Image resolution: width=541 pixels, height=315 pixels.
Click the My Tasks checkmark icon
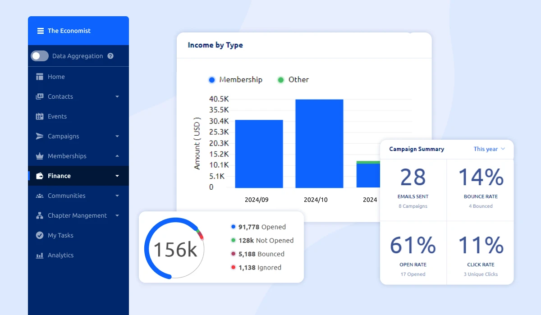(40, 235)
